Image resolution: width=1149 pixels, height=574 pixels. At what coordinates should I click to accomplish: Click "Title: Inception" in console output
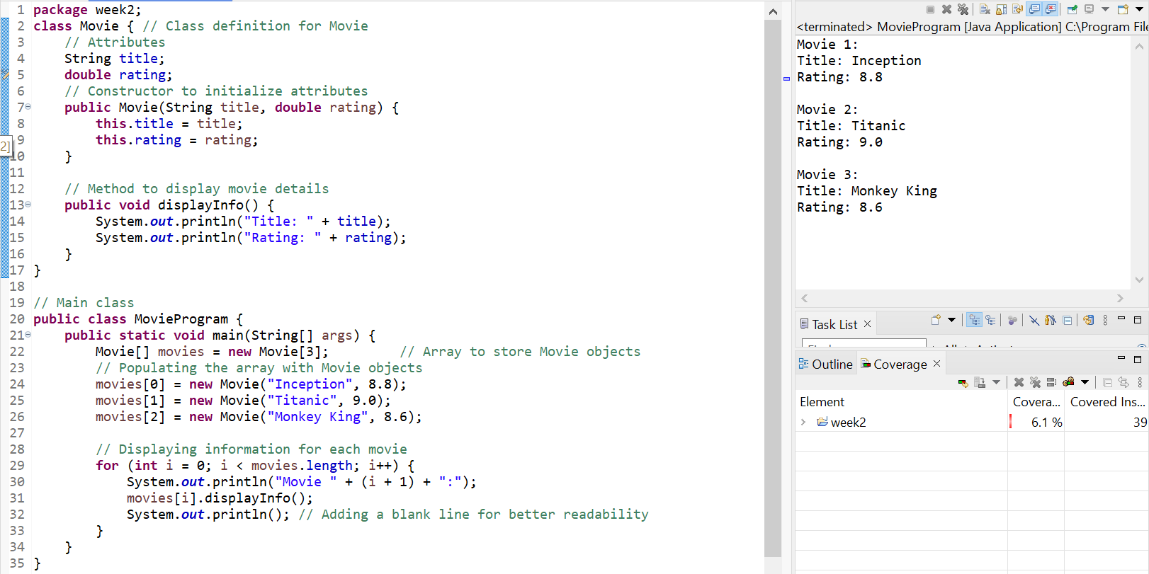859,61
